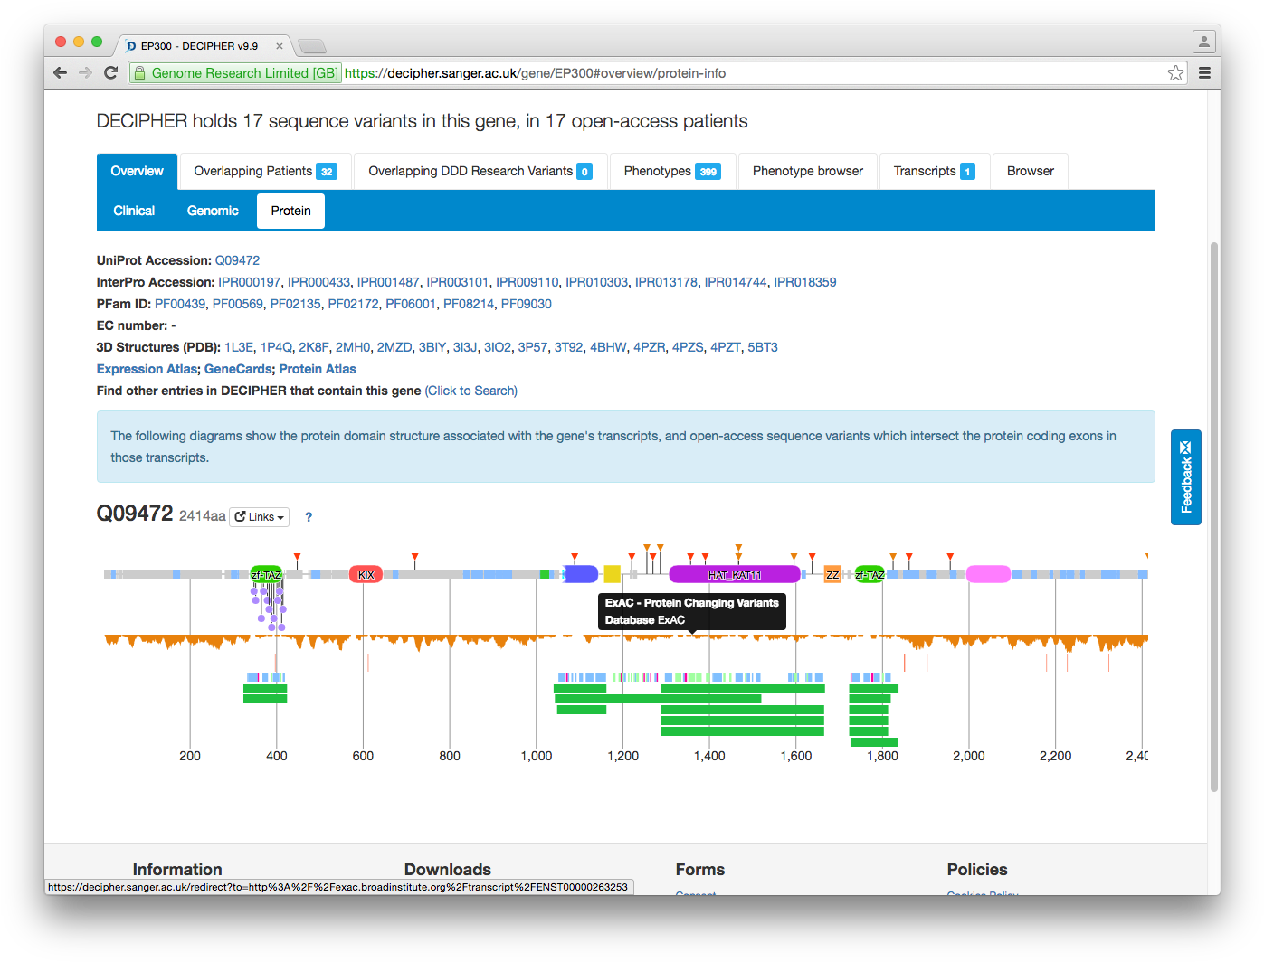Switch to the Genomic sub-tab
The image size is (1264, 962).
coord(213,211)
